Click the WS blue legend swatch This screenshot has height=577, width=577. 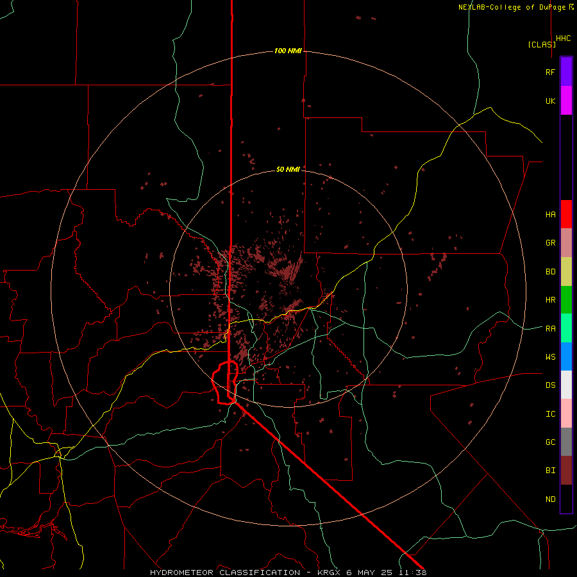pyautogui.click(x=566, y=356)
